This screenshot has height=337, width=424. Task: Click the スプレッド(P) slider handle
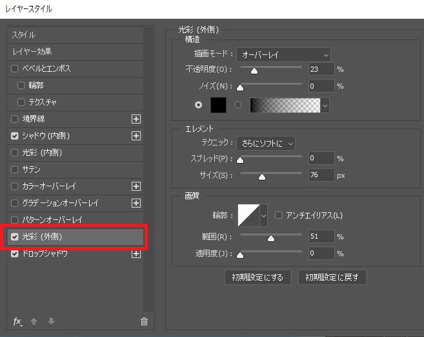click(x=240, y=160)
